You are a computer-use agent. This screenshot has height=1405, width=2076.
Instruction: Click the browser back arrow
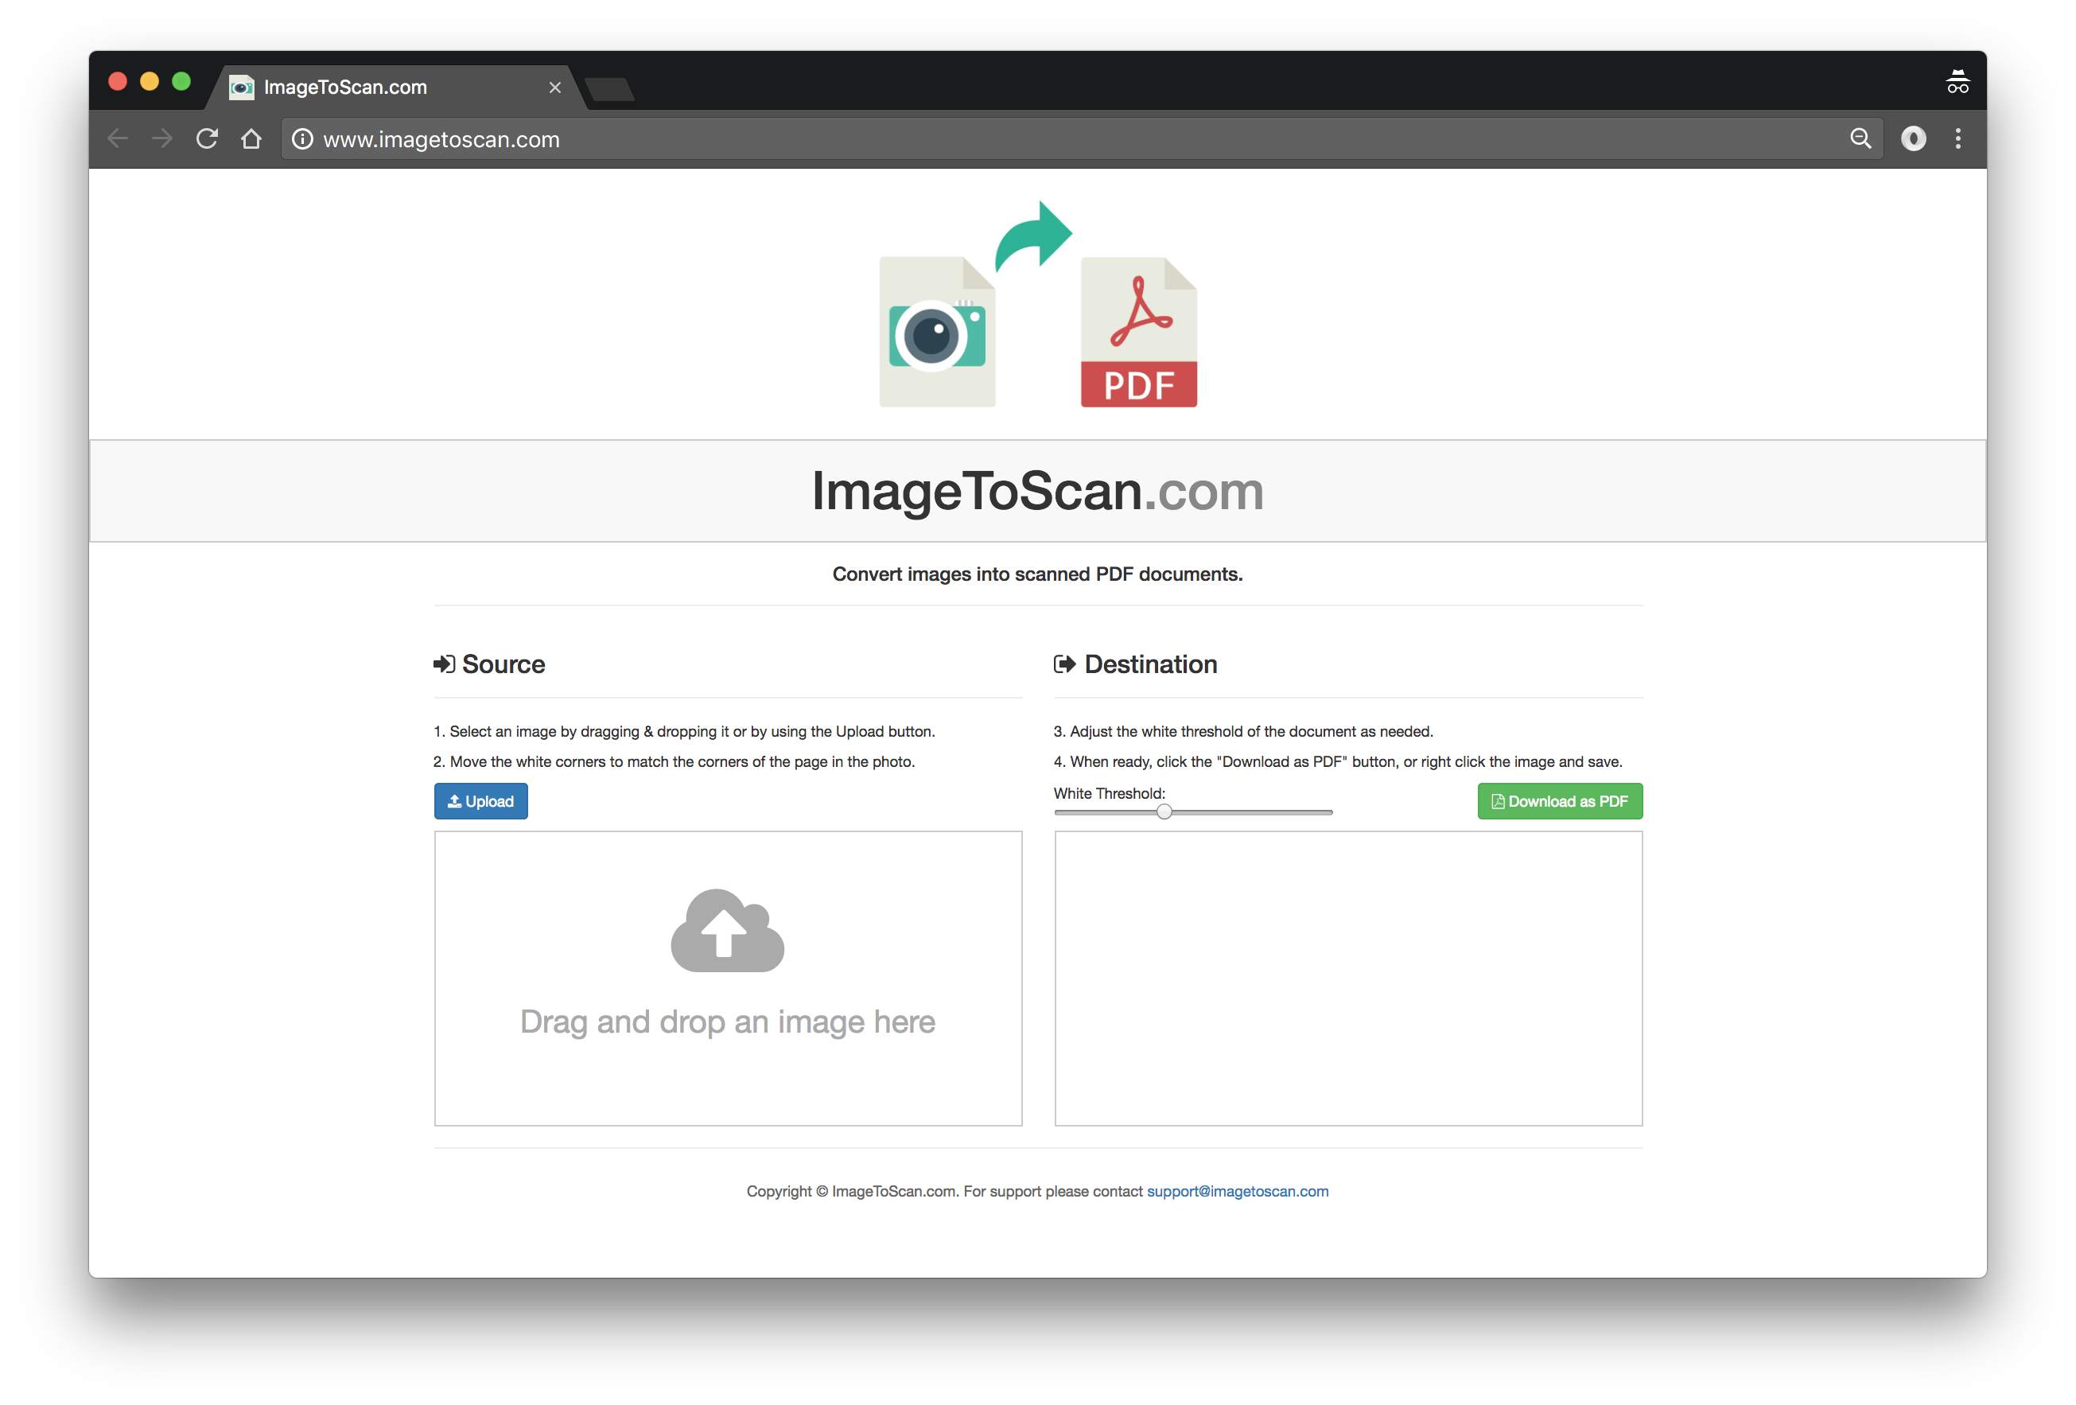[x=118, y=138]
